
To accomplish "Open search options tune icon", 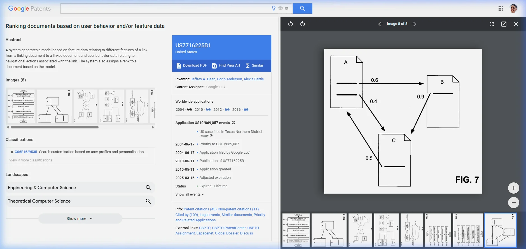I will click(287, 9).
